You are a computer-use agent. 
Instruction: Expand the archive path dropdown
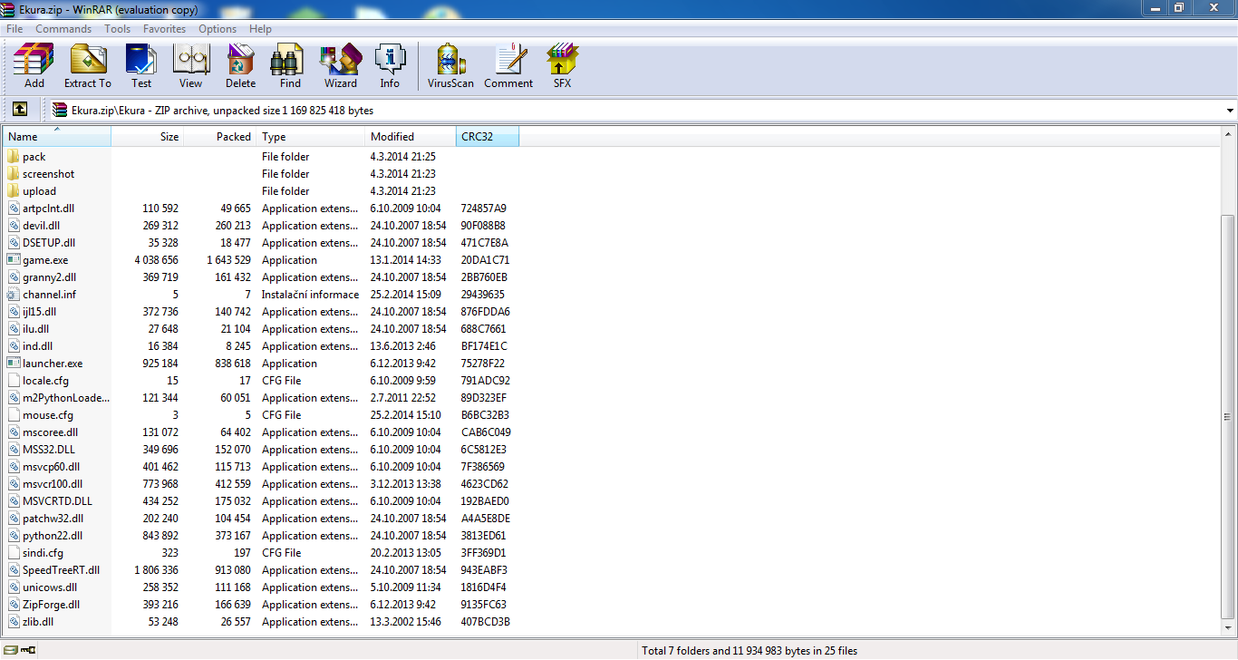pos(1229,111)
